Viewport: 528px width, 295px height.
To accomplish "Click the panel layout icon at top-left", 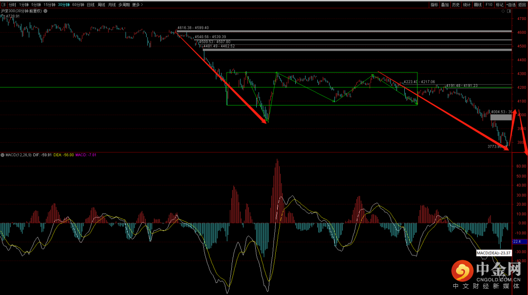I will tap(3, 4).
